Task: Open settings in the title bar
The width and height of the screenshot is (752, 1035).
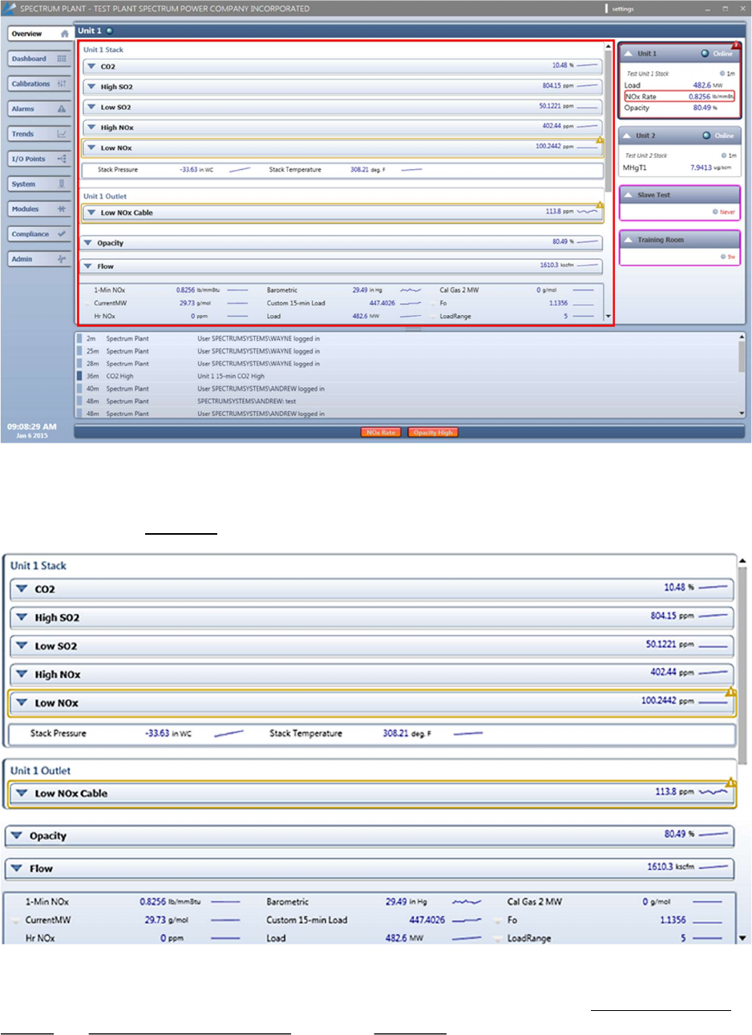Action: (622, 9)
